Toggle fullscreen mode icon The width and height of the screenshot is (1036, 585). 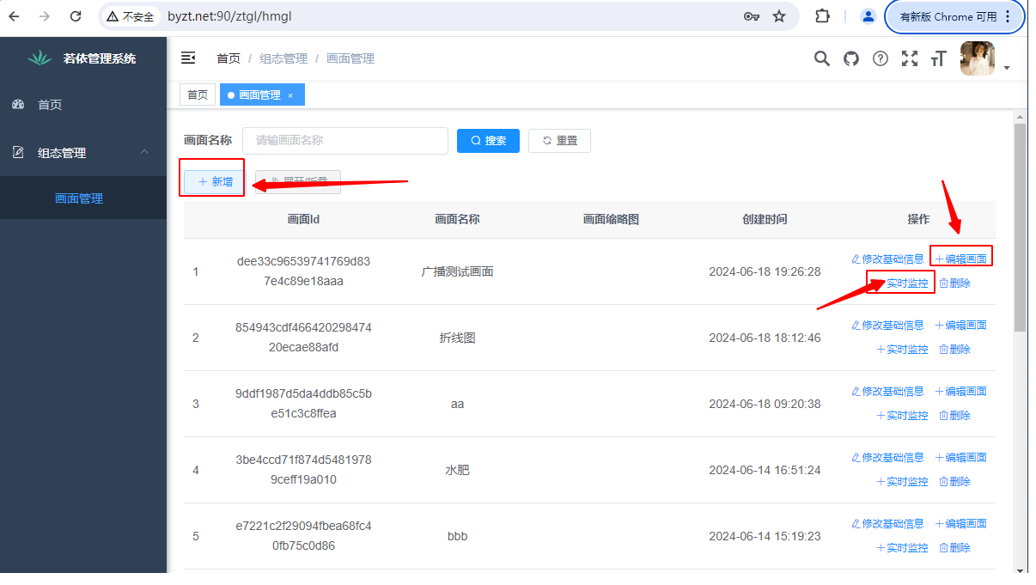(910, 58)
